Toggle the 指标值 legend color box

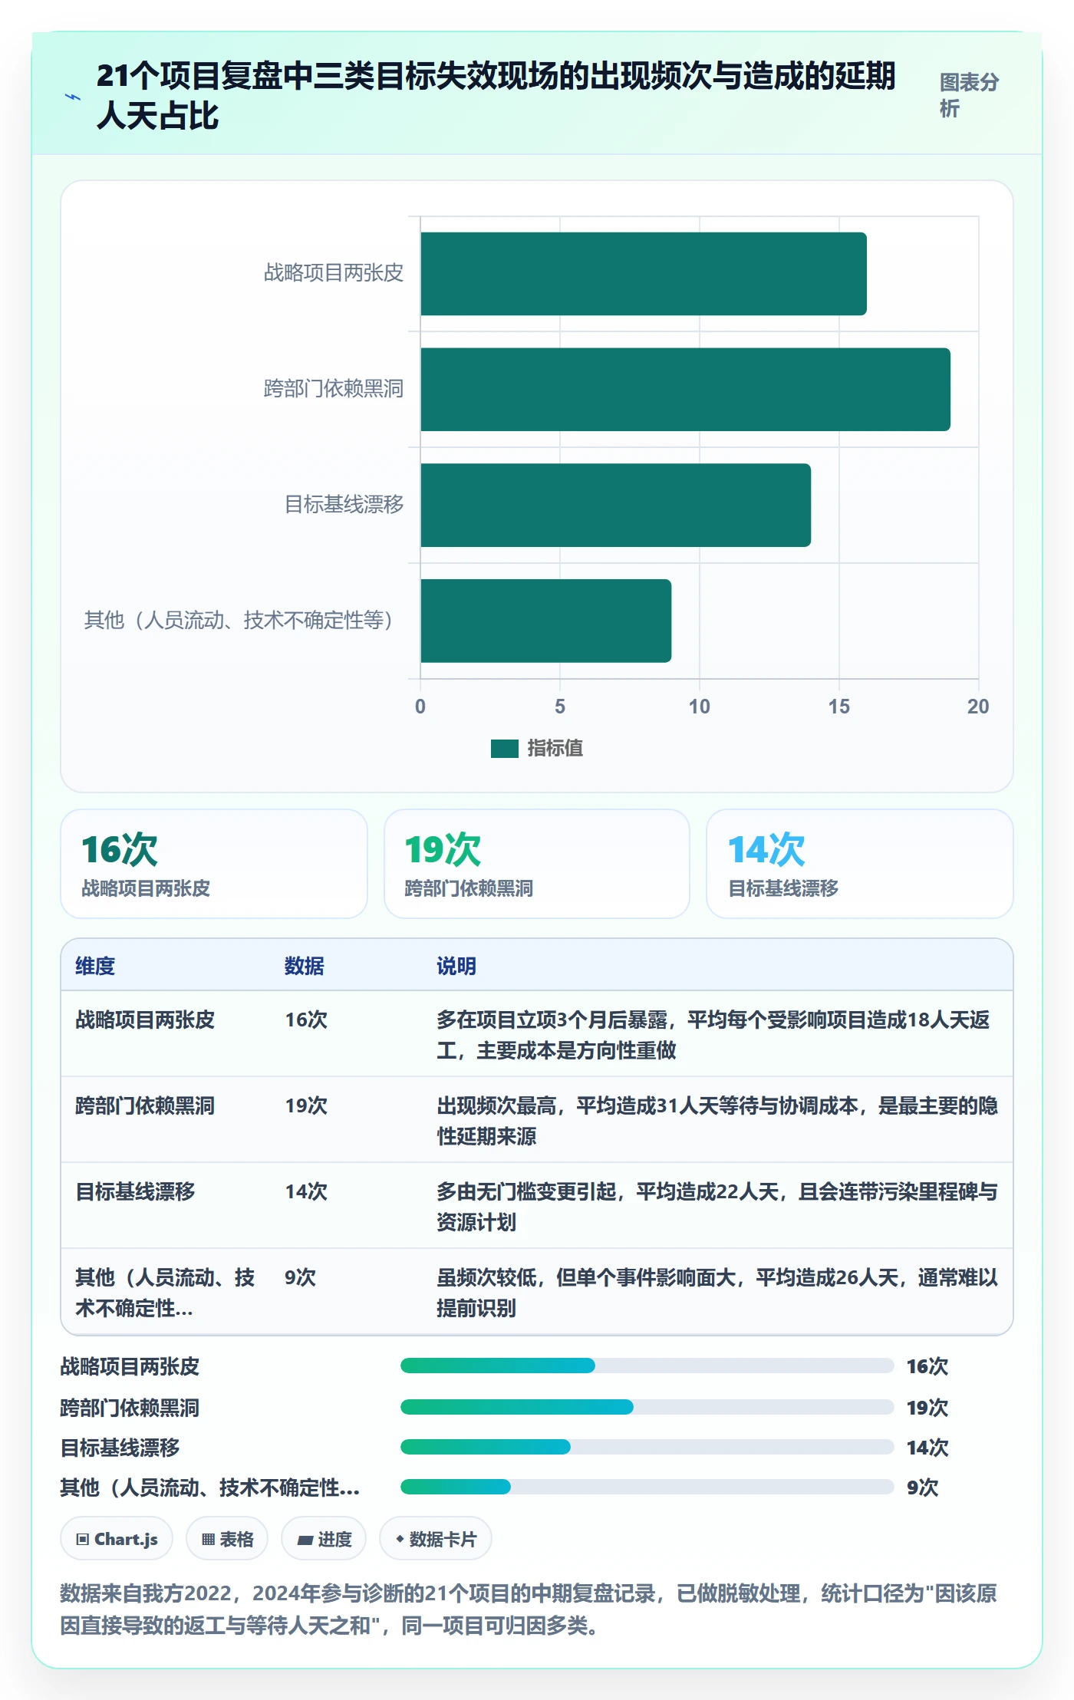point(505,748)
